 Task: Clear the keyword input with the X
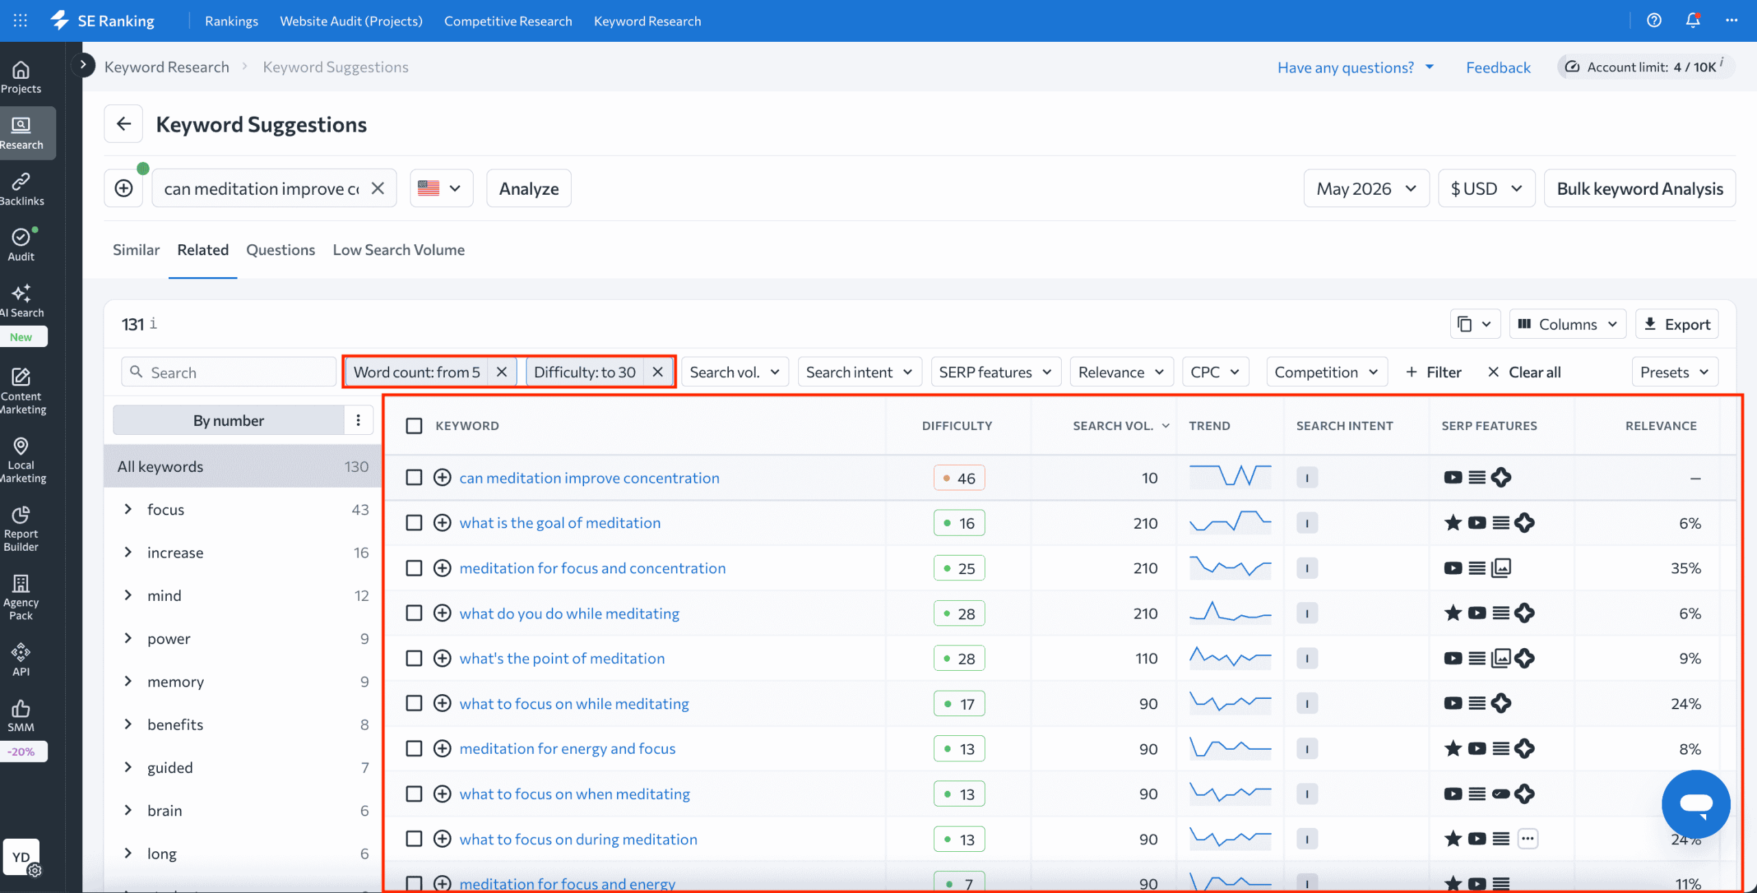pos(377,188)
